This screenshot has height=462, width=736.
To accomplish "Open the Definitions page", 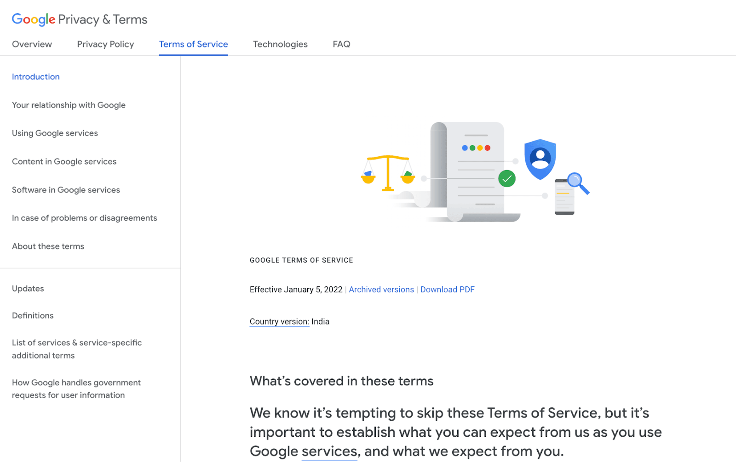I will coord(33,316).
